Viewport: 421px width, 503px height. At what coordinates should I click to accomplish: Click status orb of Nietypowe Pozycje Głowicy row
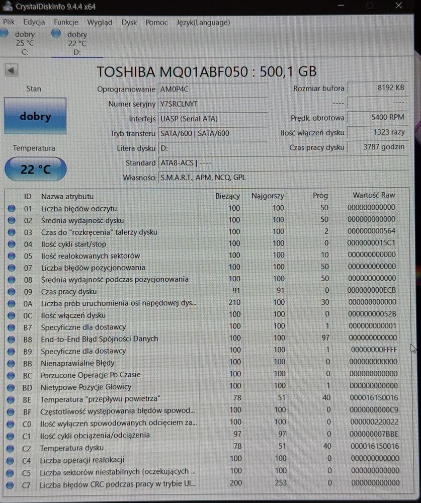point(11,387)
